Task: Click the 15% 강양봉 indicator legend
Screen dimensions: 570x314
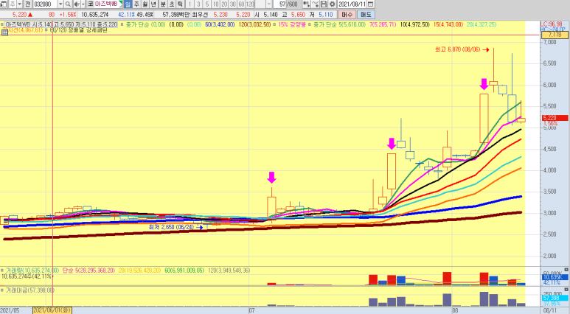Action: pyautogui.click(x=292, y=25)
